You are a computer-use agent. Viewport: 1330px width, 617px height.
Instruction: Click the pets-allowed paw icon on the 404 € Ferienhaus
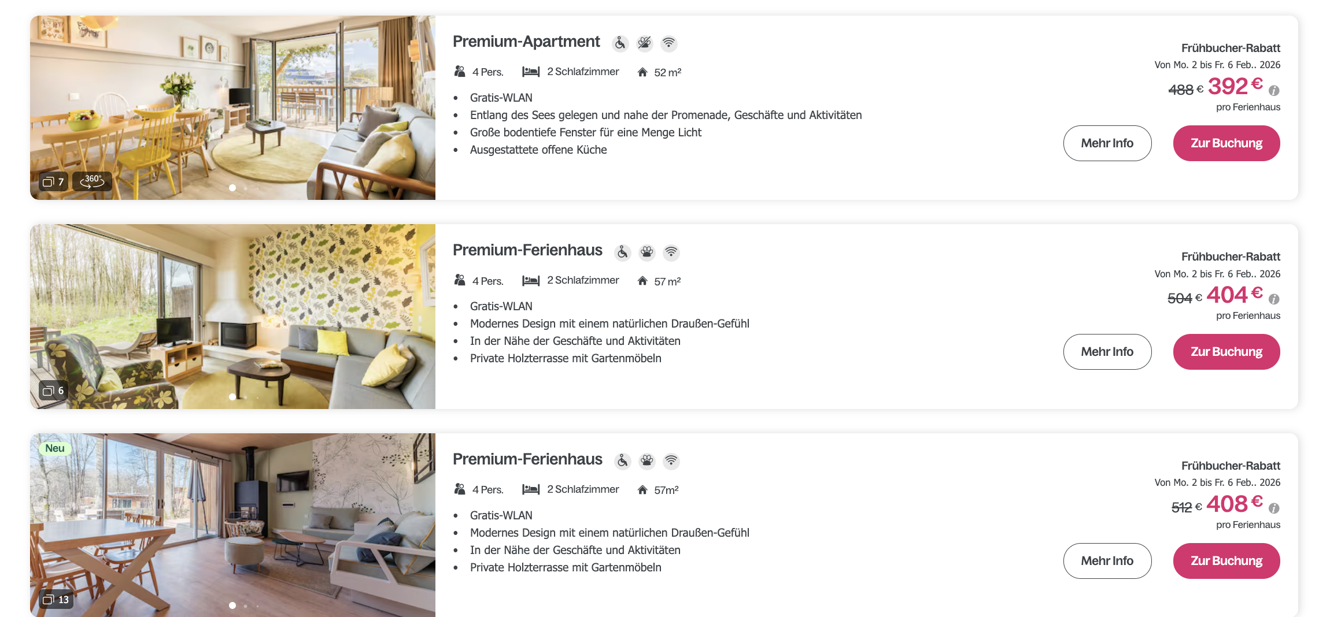(x=646, y=252)
